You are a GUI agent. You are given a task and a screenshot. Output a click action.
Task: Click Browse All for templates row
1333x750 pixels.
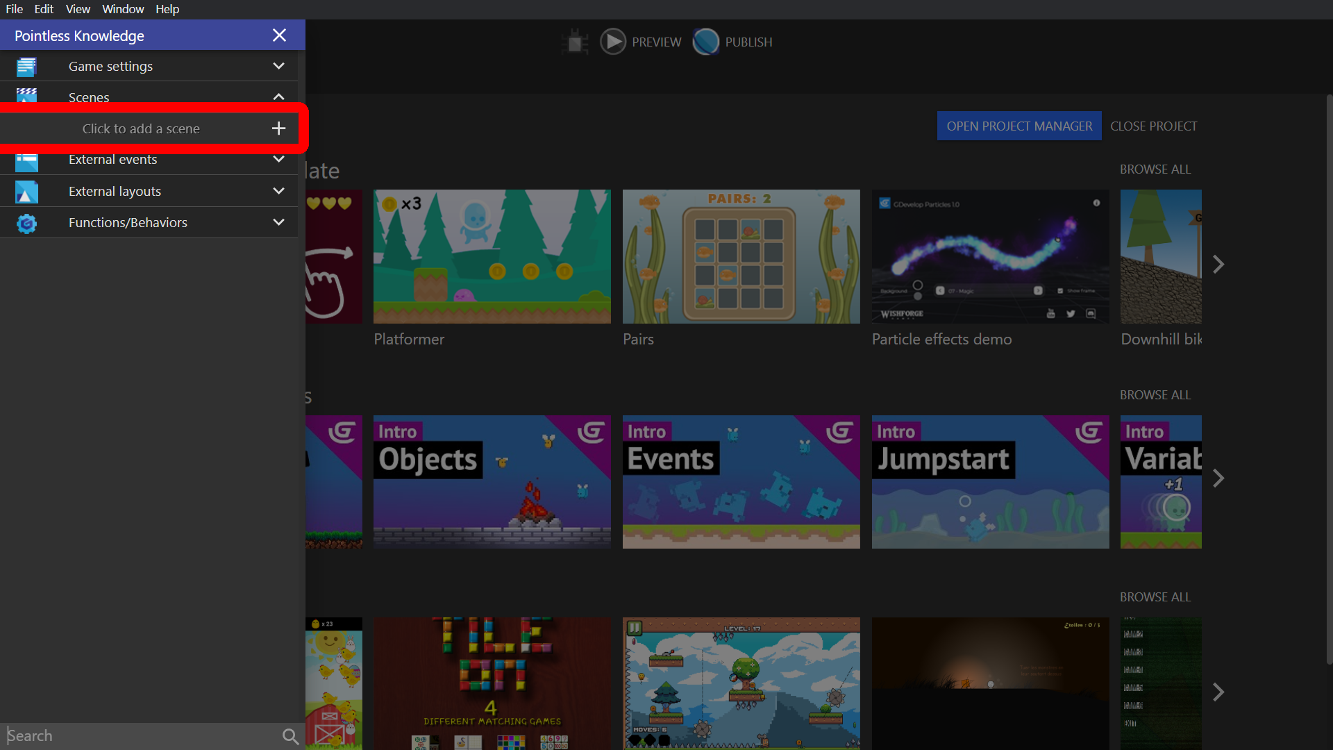1155,169
